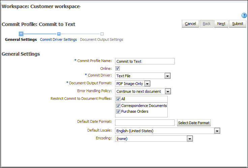Select the General Settings step label
Screen dimensions: 248x168
(21, 39)
